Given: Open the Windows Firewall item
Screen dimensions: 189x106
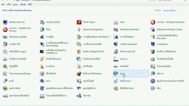Looking at the screenshot, I should [92, 74].
